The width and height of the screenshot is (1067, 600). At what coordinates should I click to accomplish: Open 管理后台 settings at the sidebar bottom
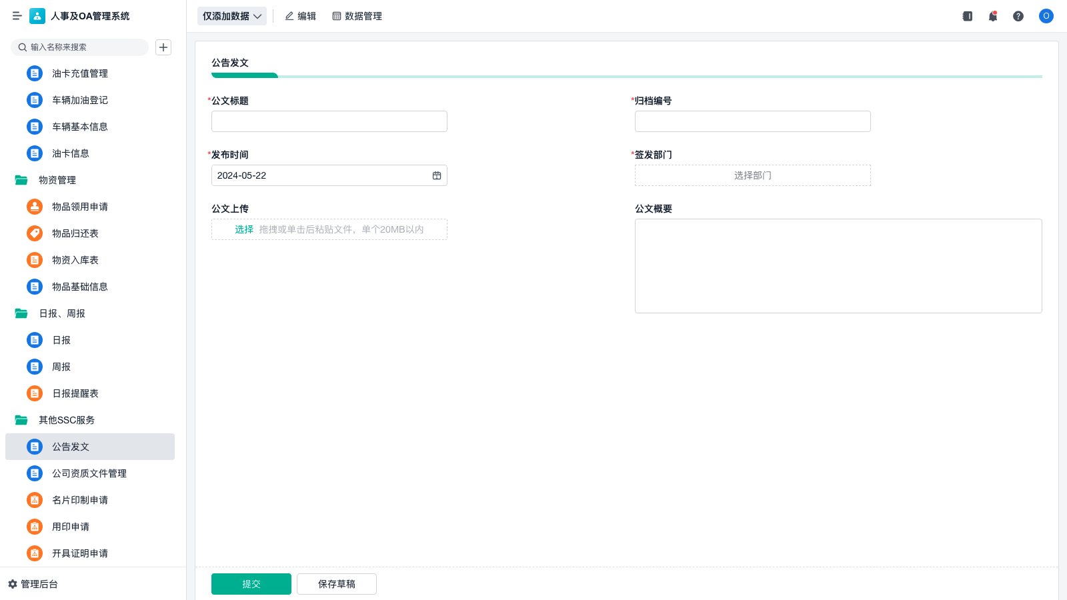coord(33,584)
